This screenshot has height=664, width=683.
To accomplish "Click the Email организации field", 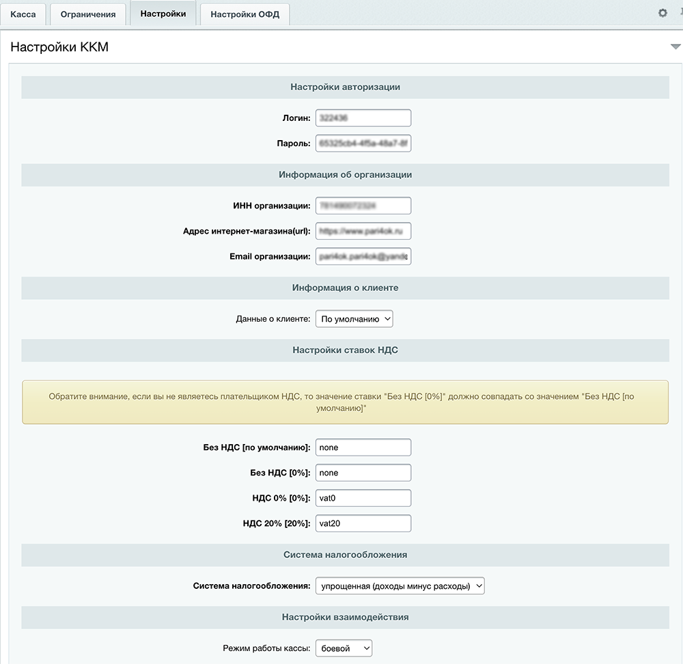I will tap(363, 256).
